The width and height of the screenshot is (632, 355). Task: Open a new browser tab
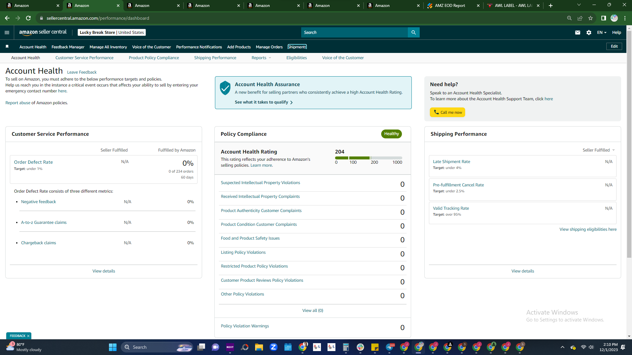point(551,6)
